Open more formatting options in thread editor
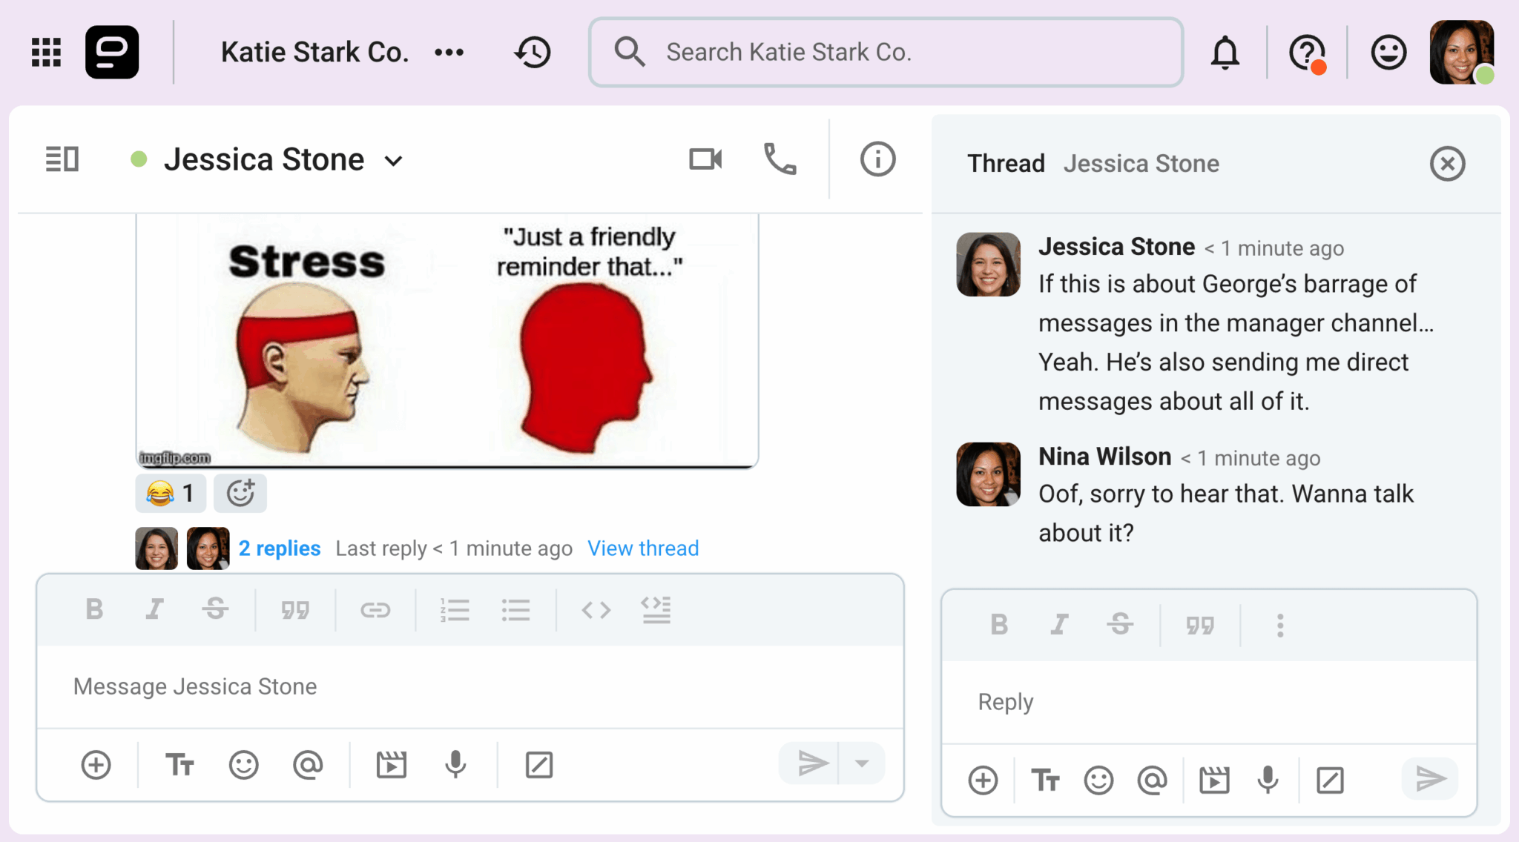This screenshot has width=1519, height=842. coord(1280,626)
